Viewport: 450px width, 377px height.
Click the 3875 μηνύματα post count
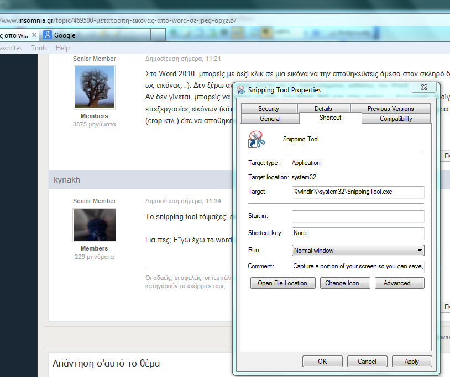(94, 124)
